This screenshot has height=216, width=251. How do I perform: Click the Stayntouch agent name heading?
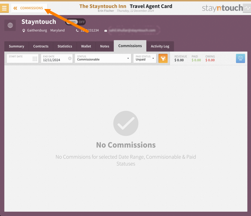point(39,22)
